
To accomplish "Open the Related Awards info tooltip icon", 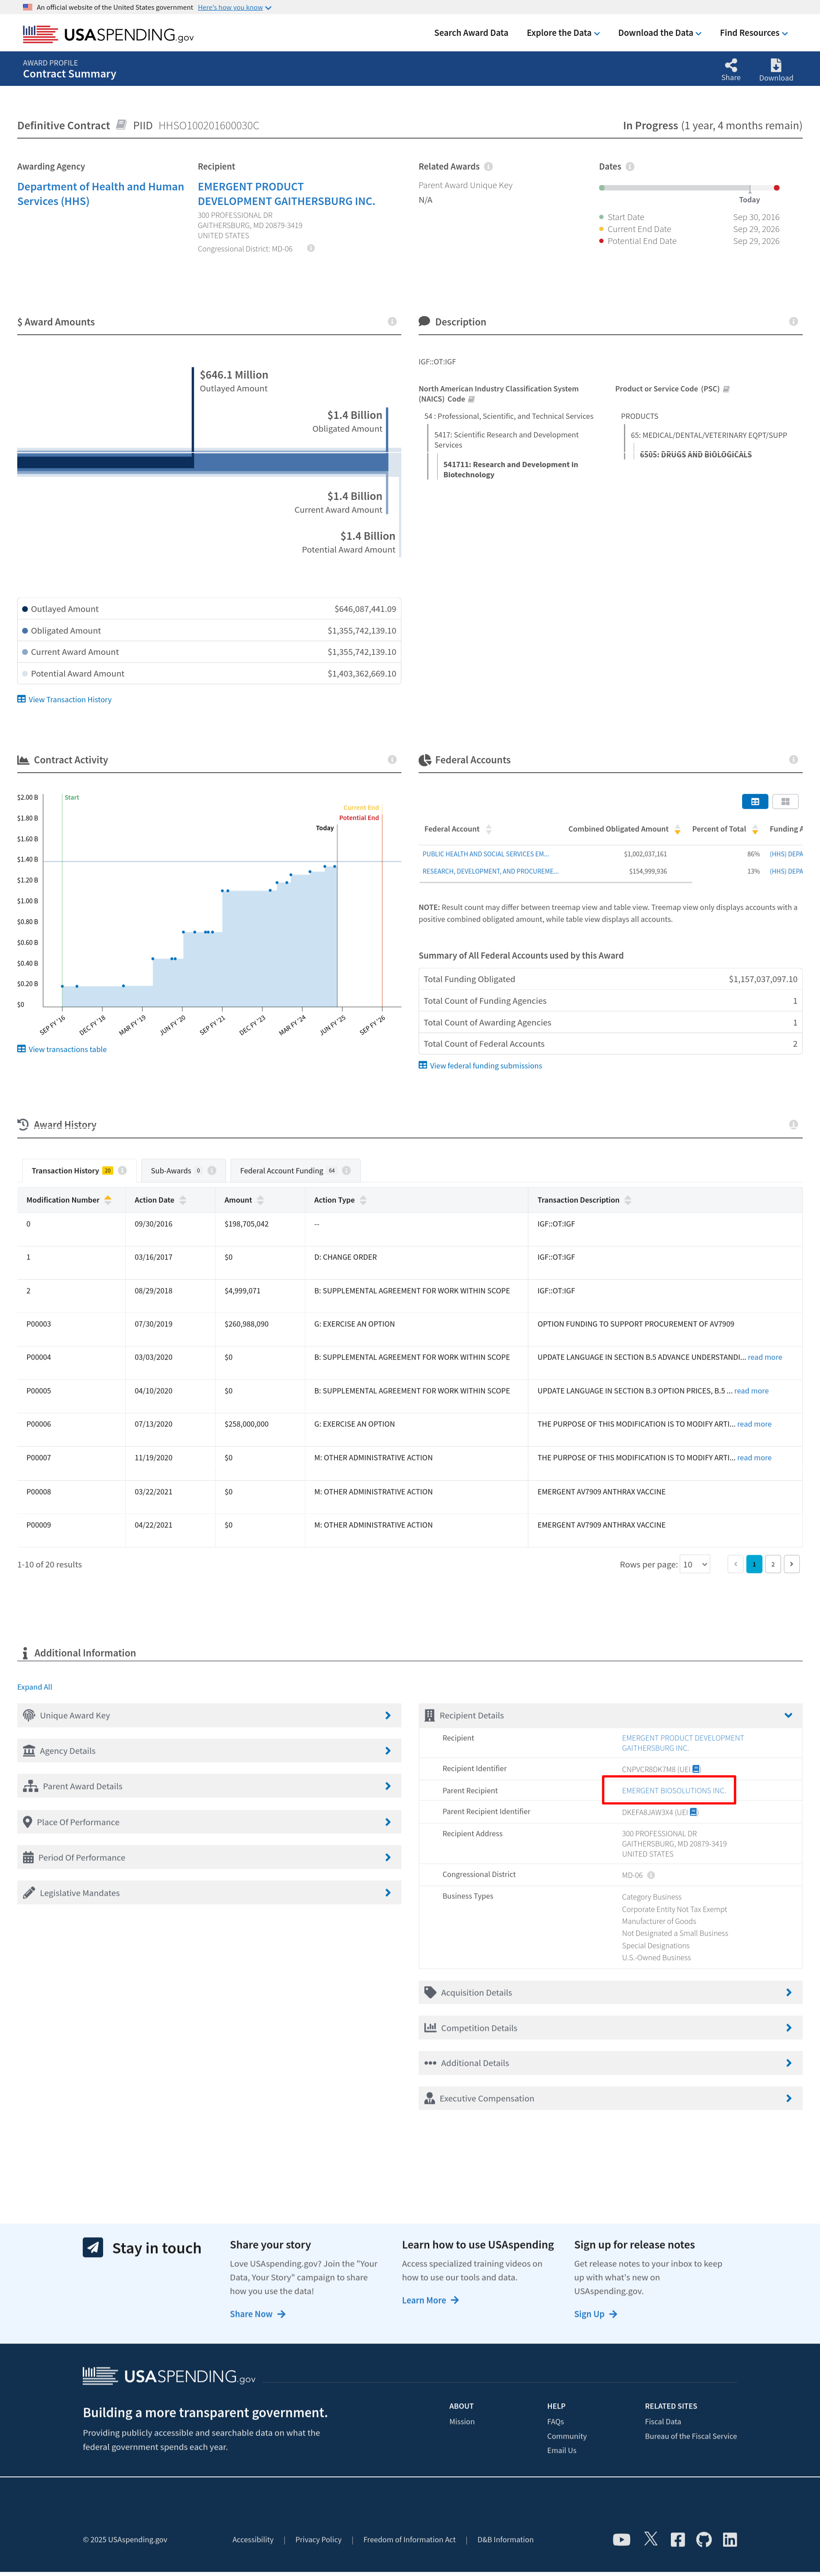I will [x=488, y=167].
